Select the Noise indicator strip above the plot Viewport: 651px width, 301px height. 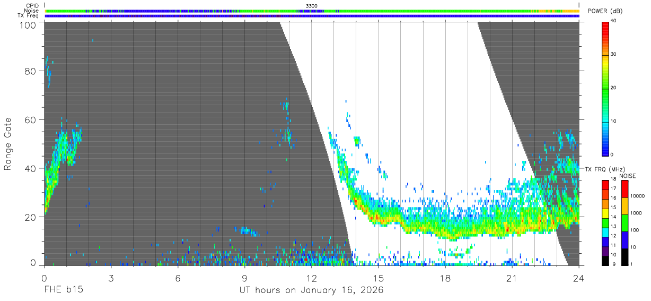pos(312,11)
